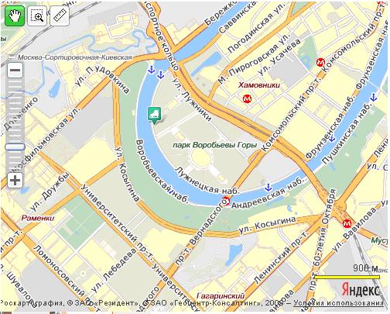Click the anchor pier icon near Андреевская наб.

(x=269, y=188)
